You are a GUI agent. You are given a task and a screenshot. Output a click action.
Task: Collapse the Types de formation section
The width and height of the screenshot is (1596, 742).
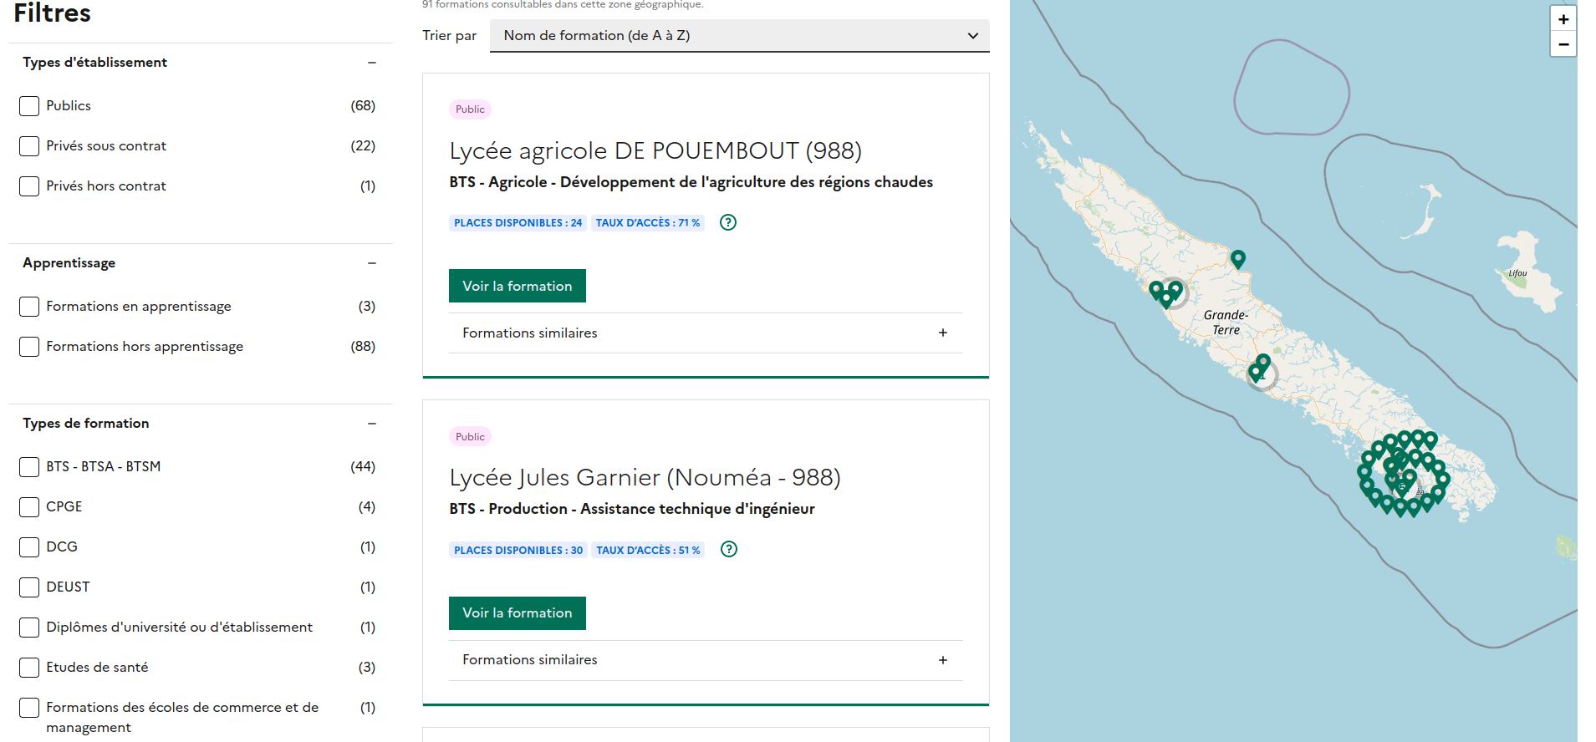click(372, 424)
